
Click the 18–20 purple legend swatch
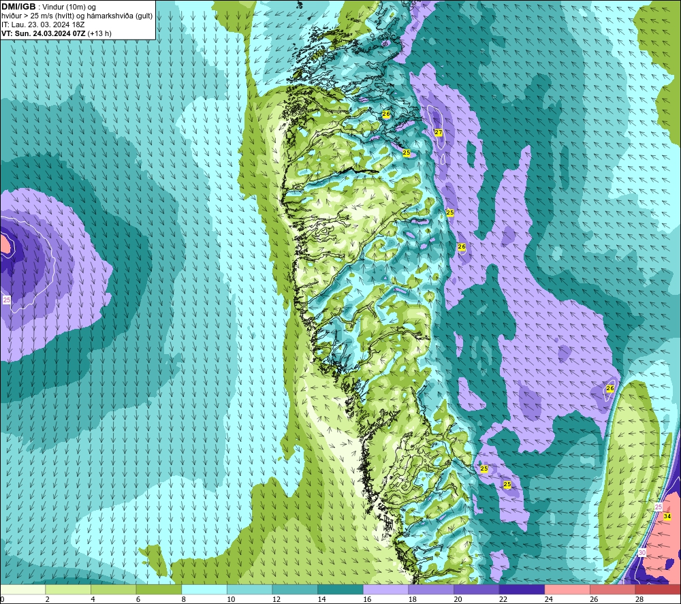tap(431, 589)
